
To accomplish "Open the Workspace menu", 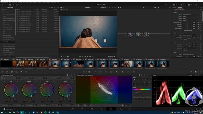I will tap(53, 3).
